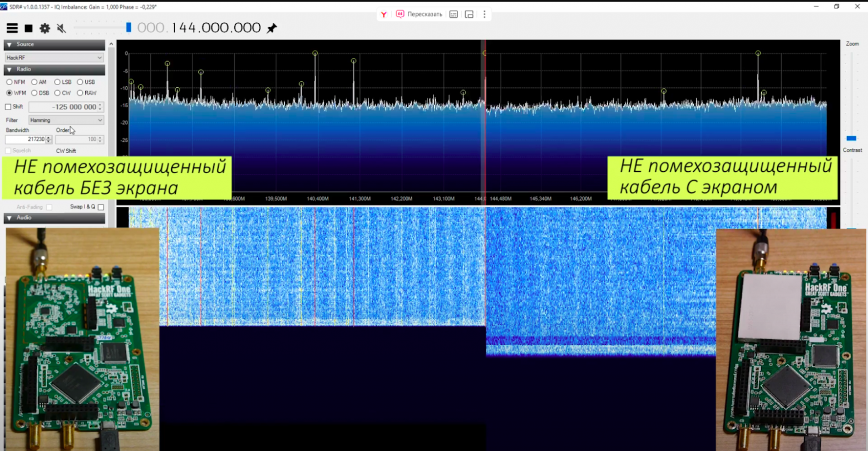Open the HackRF source dropdown
This screenshot has width=868, height=451.
[x=53, y=57]
